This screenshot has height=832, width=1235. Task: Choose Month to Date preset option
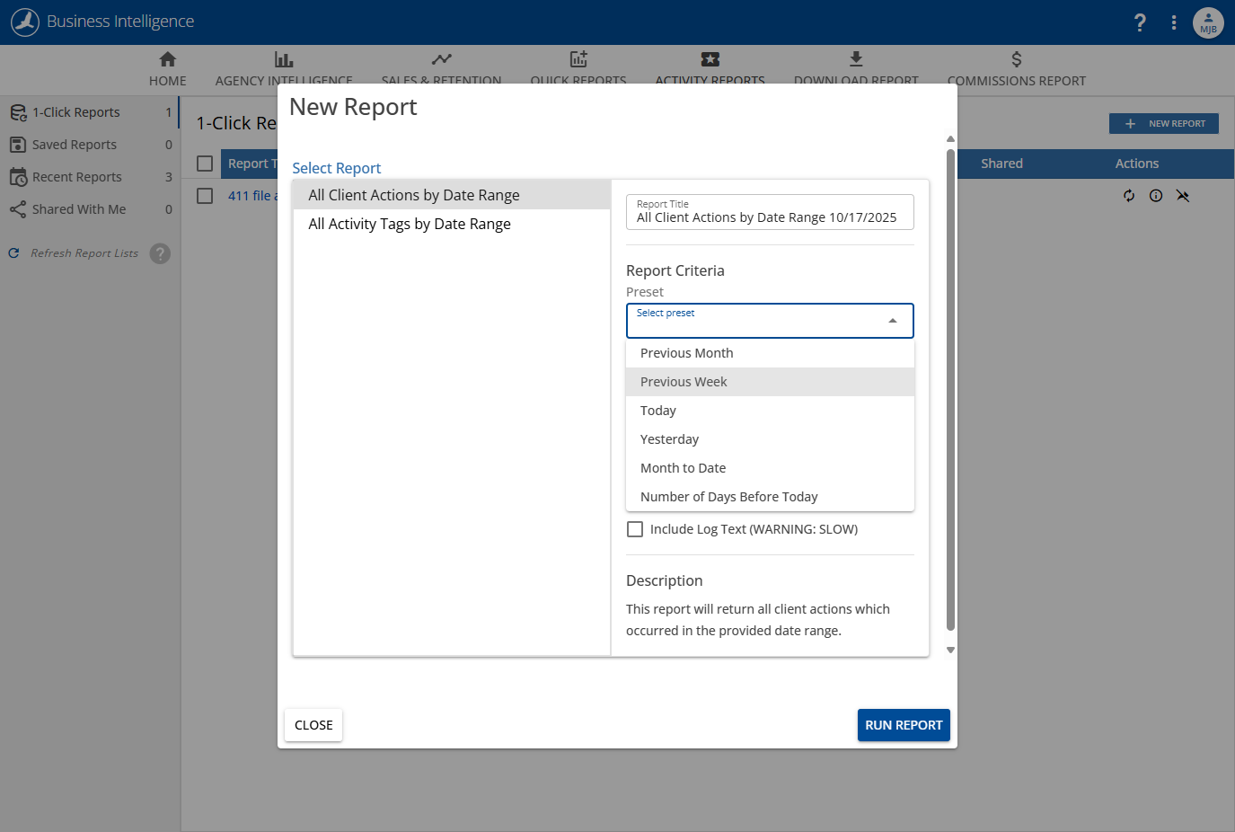[x=770, y=468]
